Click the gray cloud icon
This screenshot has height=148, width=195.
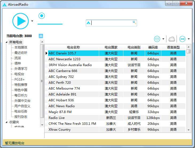[171, 39]
